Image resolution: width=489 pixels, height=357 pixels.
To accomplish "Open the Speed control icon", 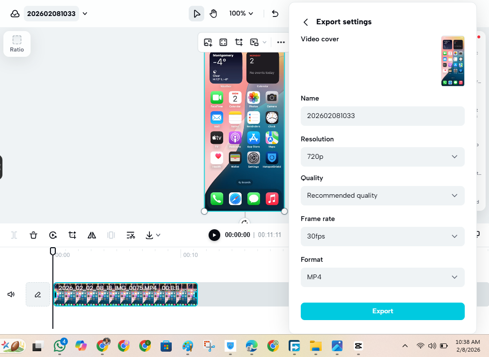I will pos(52,235).
